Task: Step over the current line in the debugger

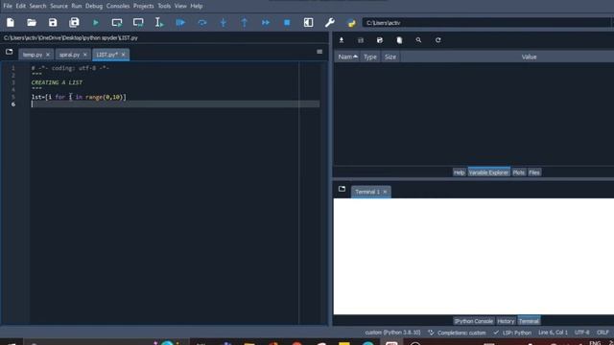Action: pos(202,23)
